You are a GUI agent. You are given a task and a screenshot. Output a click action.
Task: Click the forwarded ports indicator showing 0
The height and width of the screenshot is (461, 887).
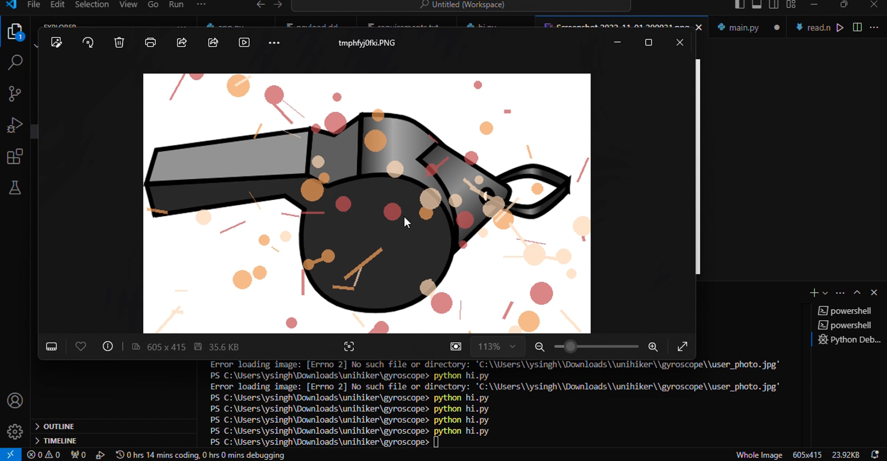[78, 455]
